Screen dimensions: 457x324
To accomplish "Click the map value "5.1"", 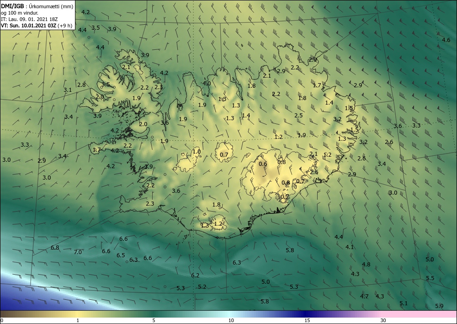I will 404,303.
